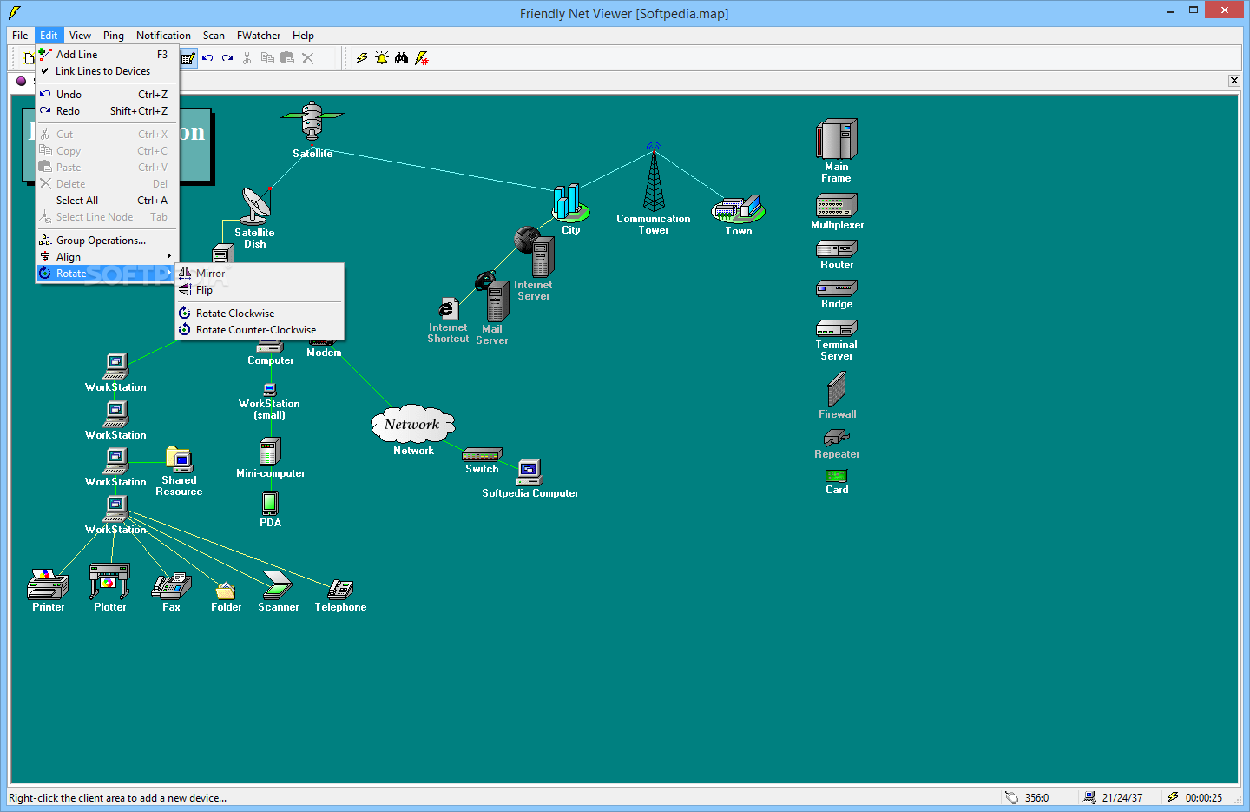Viewport: 1250px width, 812px height.
Task: Click the binoculars scan toolbar icon
Action: point(401,58)
